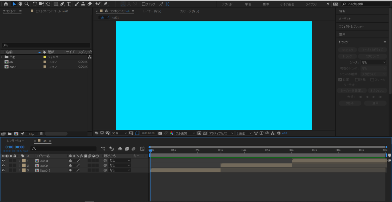
Task: Delete selected project item with trash icon
Action: pos(41,134)
